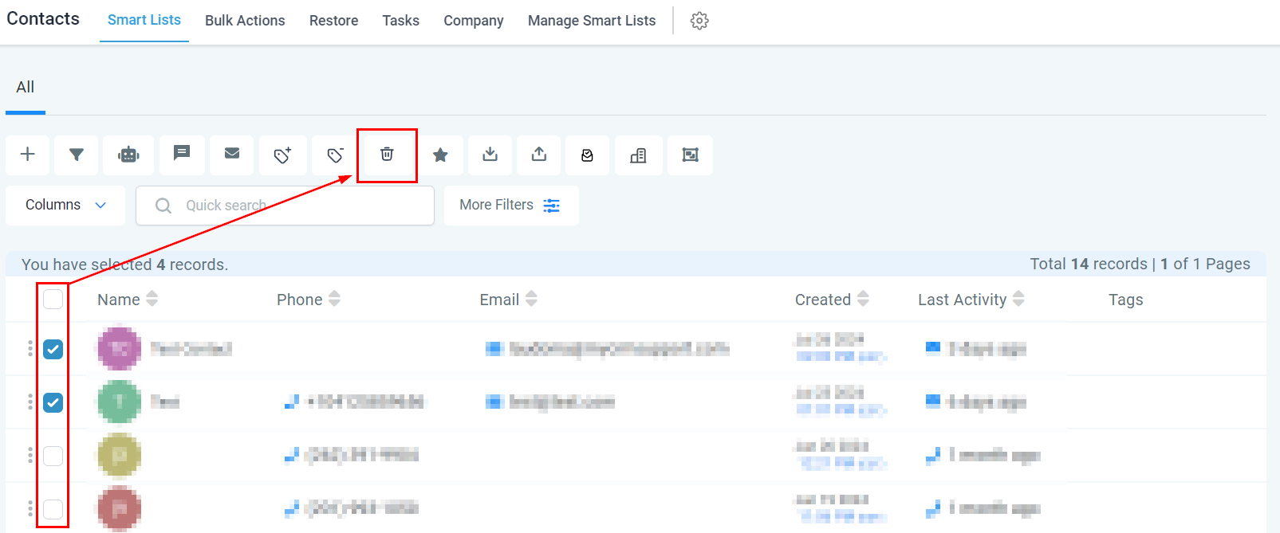Click the add tag icon
This screenshot has height=533, width=1280.
coord(282,155)
